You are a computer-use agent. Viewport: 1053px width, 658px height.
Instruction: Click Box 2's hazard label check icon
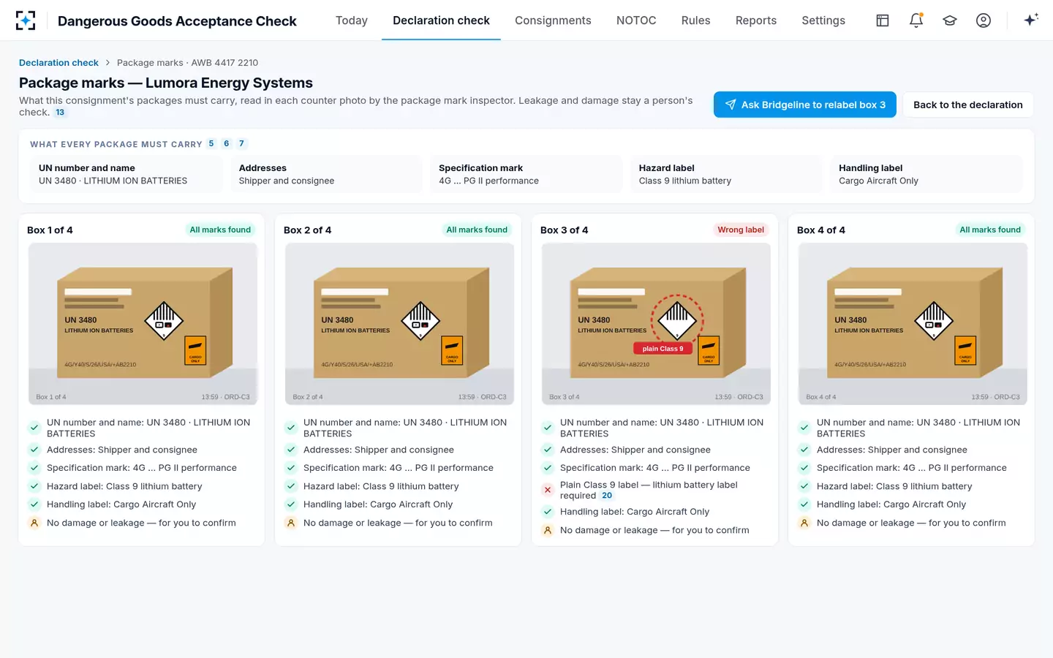pos(290,486)
